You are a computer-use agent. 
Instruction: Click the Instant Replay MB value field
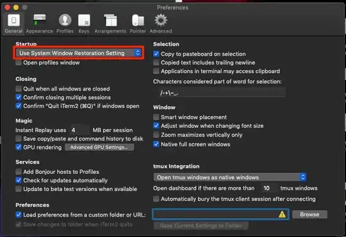(x=80, y=130)
